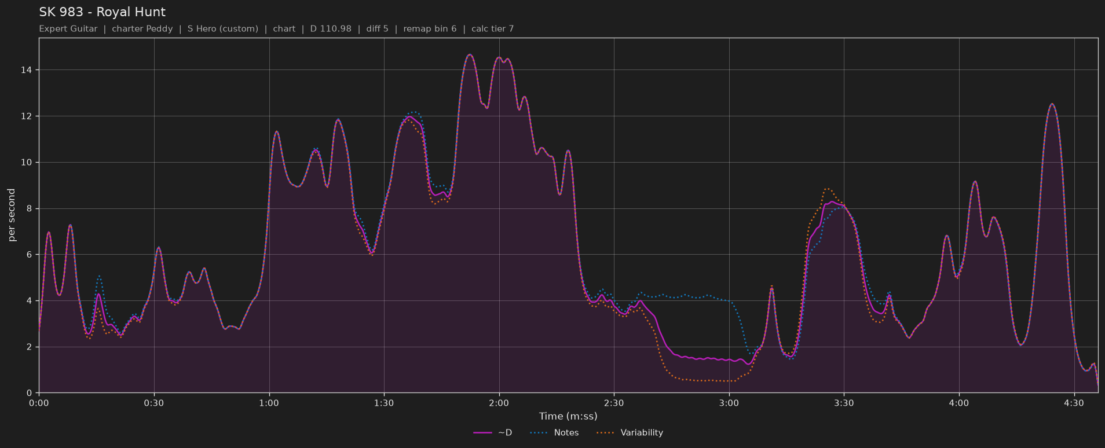Click the orange Variability peak near 3:30
The height and width of the screenshot is (448, 1105).
pos(827,189)
